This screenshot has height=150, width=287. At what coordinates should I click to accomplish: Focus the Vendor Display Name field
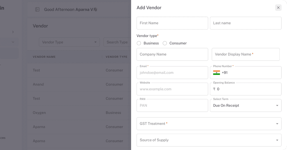pyautogui.click(x=246, y=54)
